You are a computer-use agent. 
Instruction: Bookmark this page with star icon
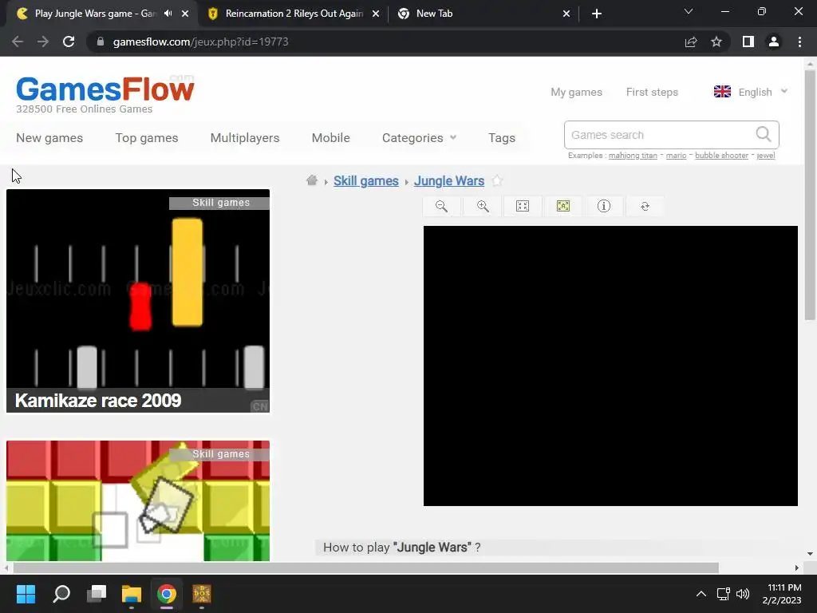coord(716,42)
